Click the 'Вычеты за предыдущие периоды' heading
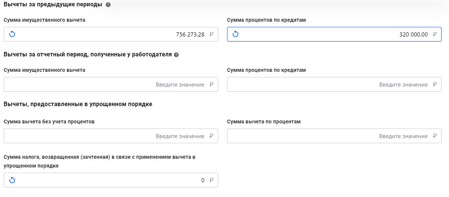 coord(53,5)
